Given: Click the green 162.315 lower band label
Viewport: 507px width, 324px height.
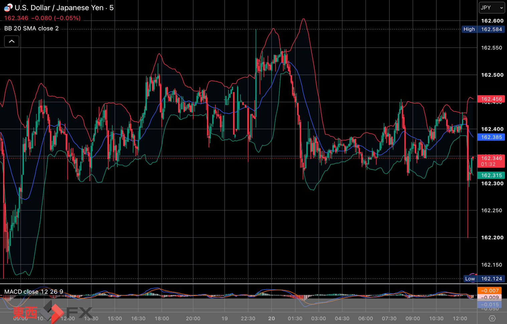Looking at the screenshot, I should [x=491, y=175].
